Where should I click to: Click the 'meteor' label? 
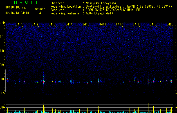click(x=40, y=9)
